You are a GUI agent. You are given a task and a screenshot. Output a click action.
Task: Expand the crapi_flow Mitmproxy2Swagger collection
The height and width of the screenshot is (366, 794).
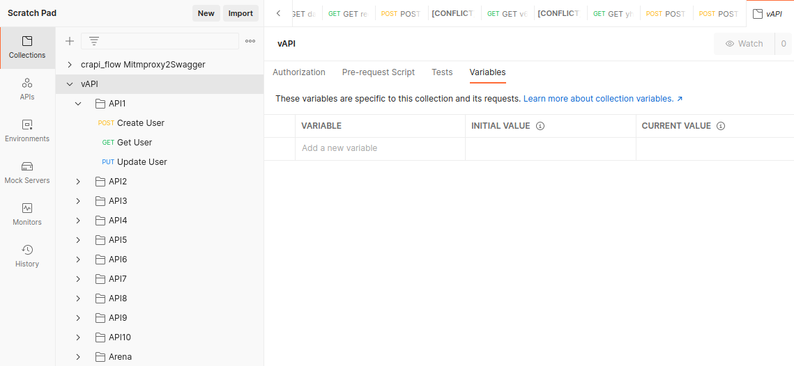pos(70,65)
